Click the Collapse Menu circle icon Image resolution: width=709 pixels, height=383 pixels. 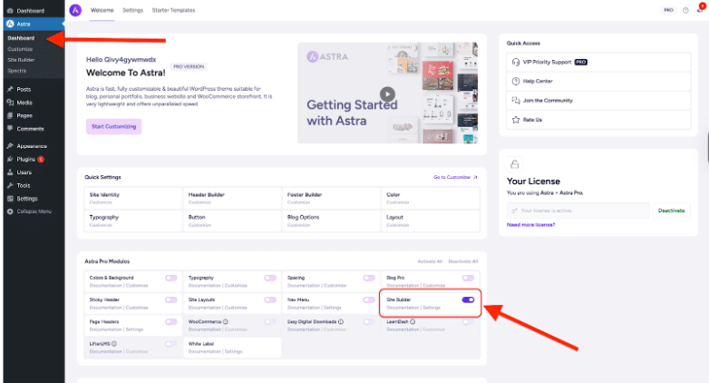coord(10,211)
